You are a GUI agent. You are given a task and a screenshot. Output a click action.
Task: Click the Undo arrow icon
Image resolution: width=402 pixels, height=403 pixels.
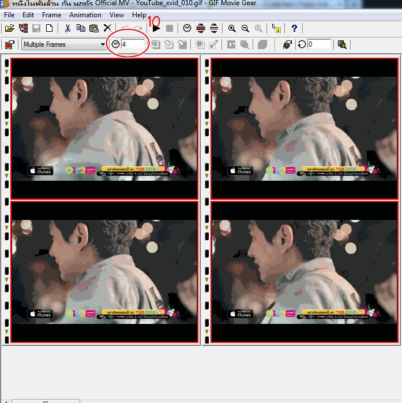pyautogui.click(x=125, y=28)
